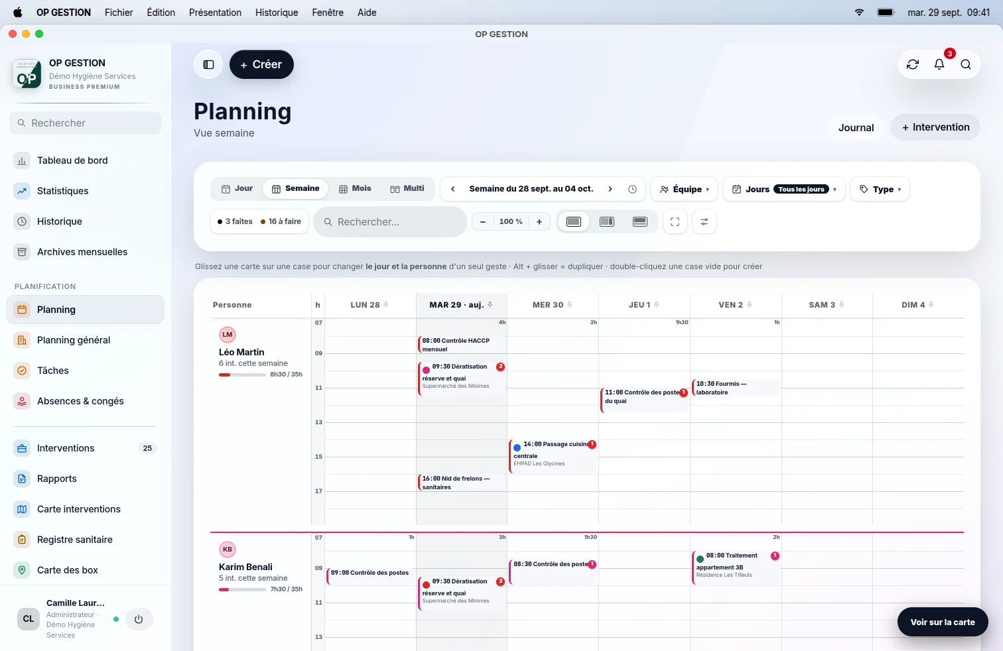Pin the LUN 28 column
The height and width of the screenshot is (651, 1003).
pos(386,305)
